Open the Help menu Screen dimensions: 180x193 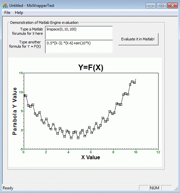[19, 13]
